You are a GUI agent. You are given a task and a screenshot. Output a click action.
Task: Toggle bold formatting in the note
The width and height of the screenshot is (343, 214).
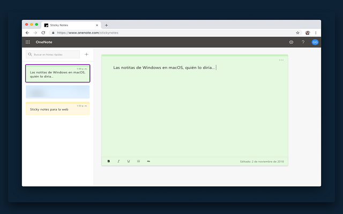(x=109, y=160)
